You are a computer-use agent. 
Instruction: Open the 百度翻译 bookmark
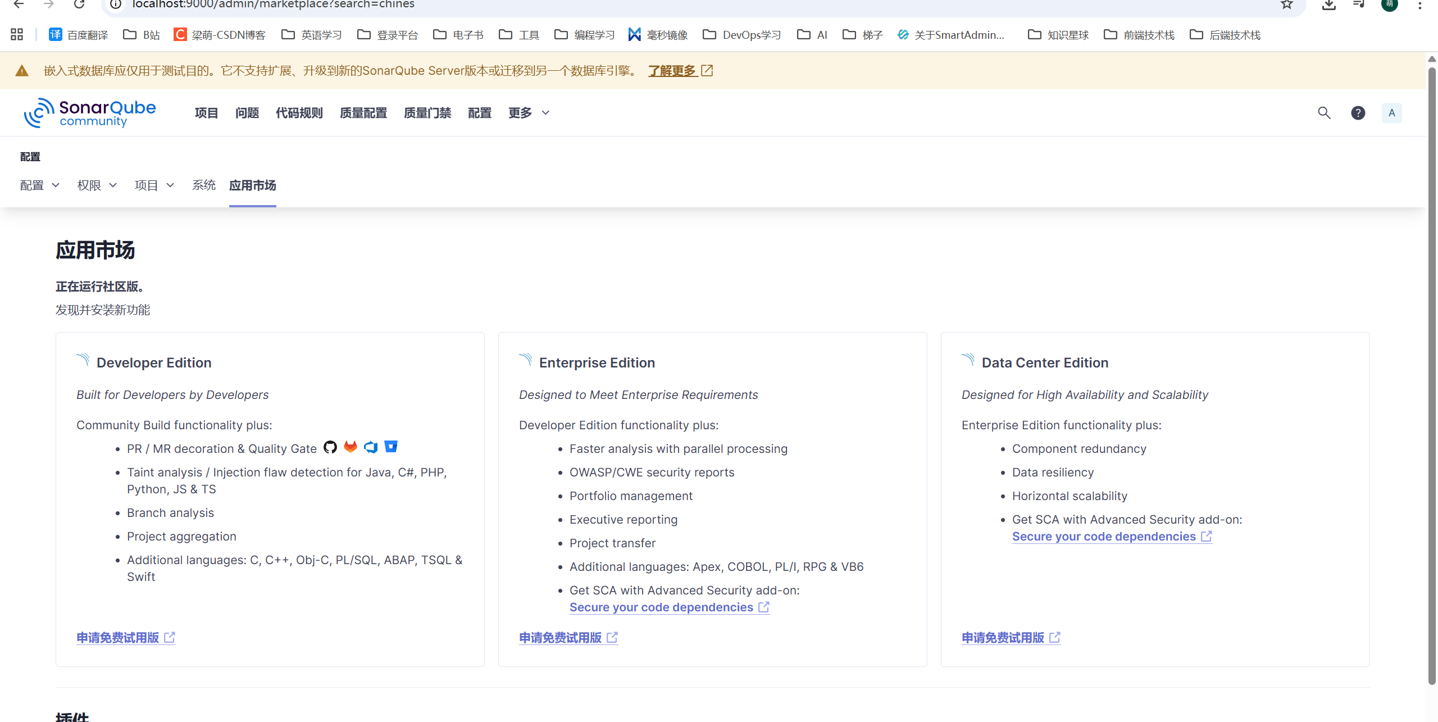point(79,35)
